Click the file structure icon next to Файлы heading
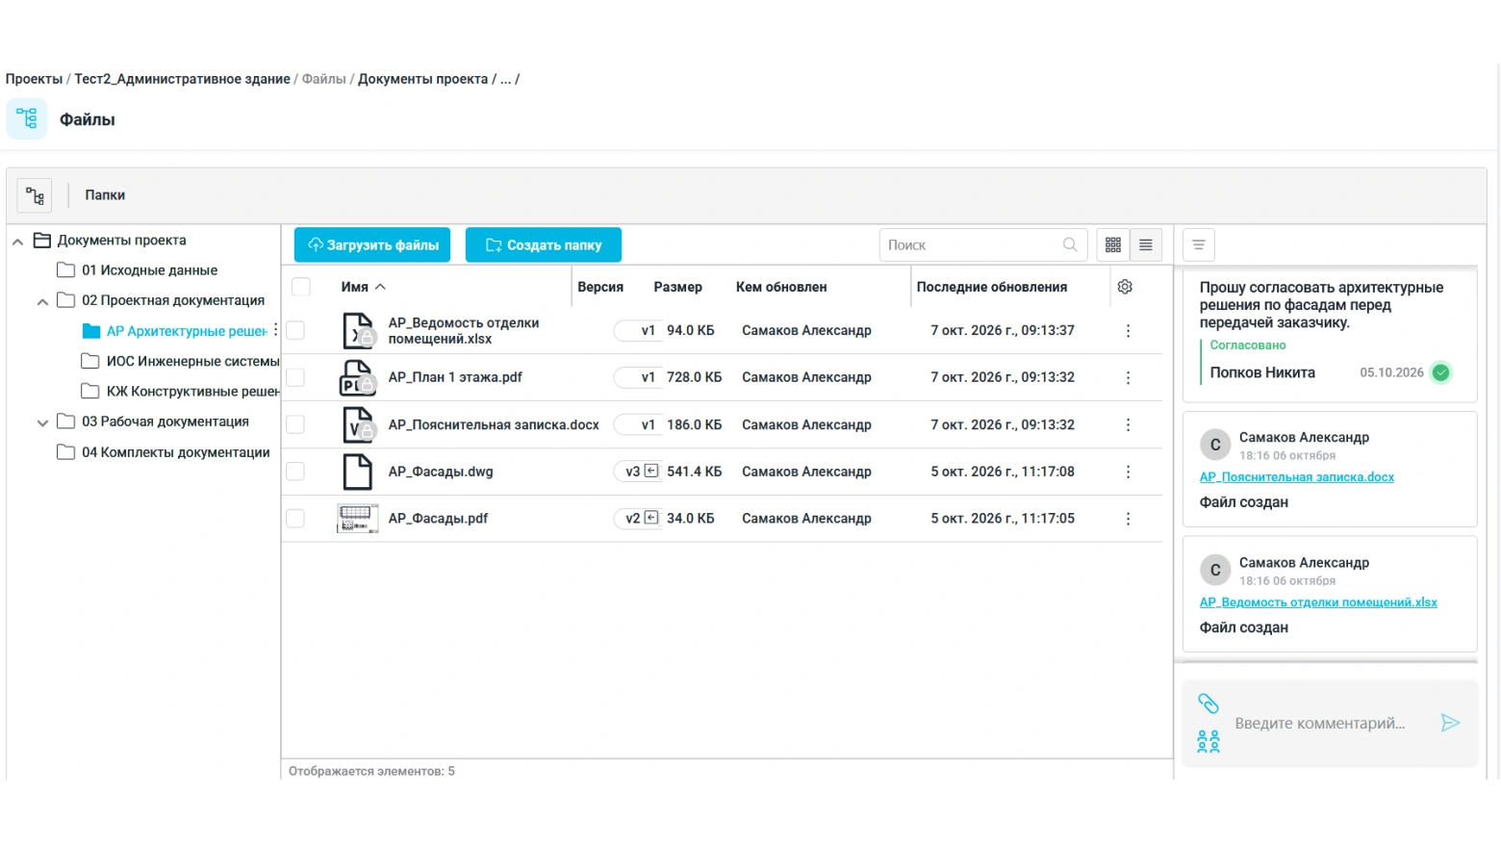This screenshot has height=844, width=1501. (27, 118)
